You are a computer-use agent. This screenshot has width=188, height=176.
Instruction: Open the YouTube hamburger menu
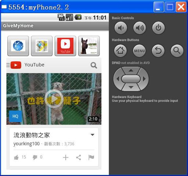[x=8, y=65]
